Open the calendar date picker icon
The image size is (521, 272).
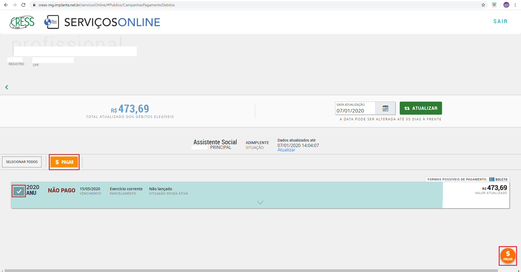click(x=385, y=108)
